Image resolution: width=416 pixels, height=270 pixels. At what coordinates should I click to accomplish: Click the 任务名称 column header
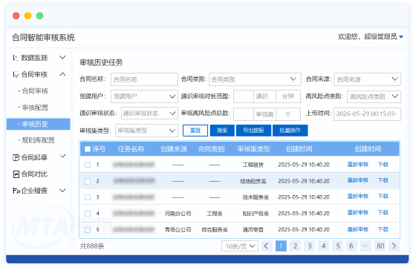131,149
